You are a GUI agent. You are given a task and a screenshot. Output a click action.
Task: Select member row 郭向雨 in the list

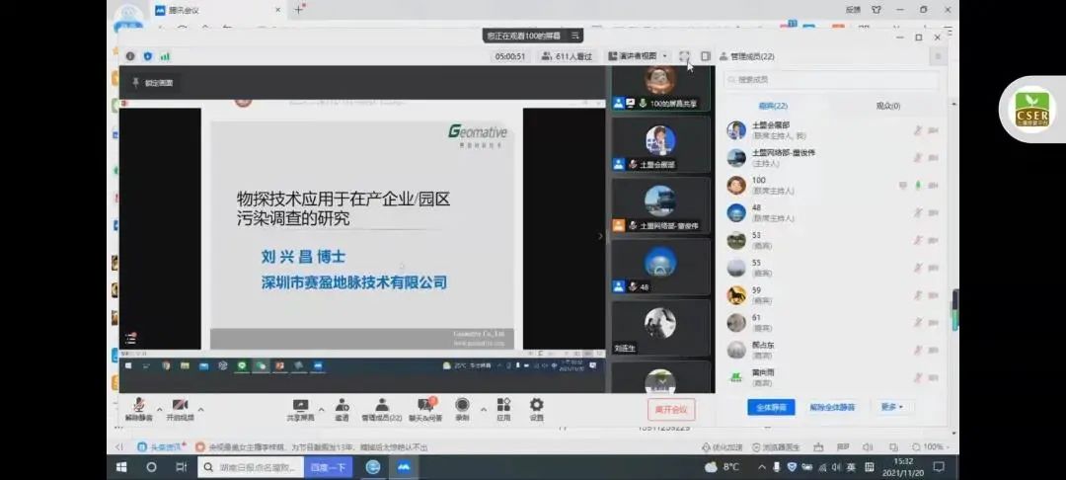[x=833, y=377]
